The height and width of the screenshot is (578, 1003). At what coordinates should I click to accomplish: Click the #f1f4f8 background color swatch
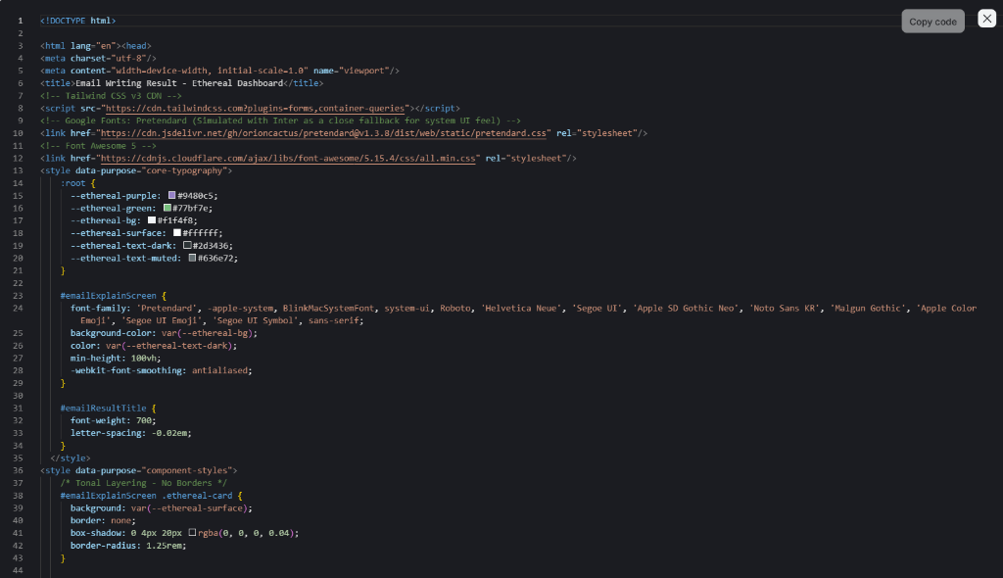(x=152, y=220)
